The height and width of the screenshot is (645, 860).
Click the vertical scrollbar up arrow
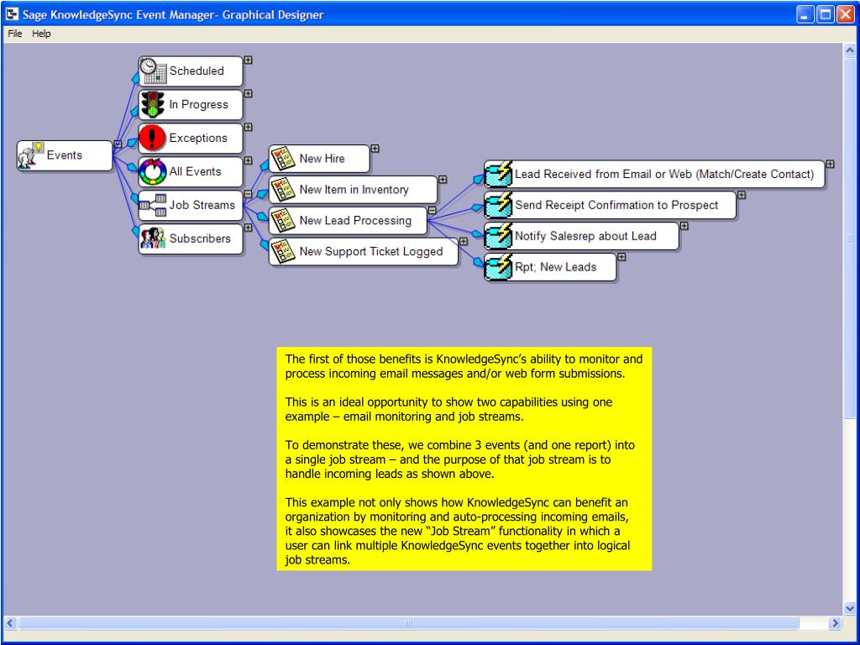click(850, 51)
